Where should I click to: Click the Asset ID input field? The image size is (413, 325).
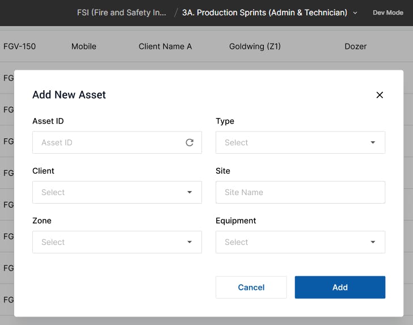108,143
